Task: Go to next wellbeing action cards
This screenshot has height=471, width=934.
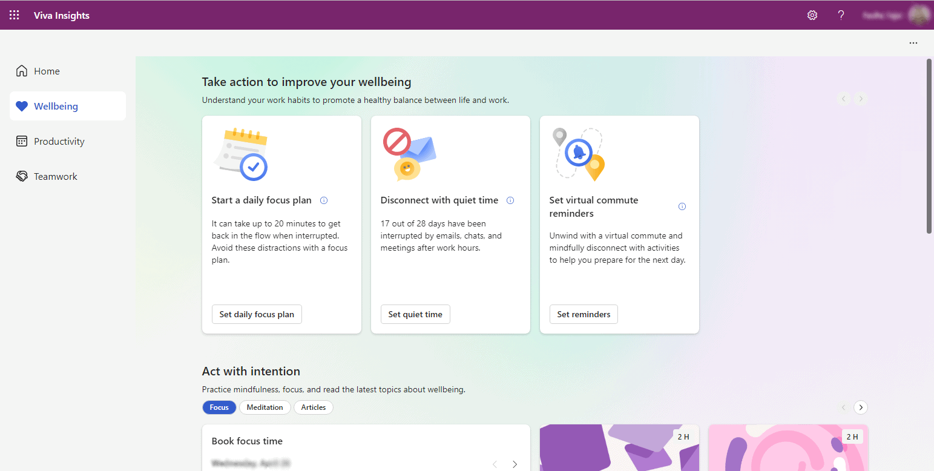Action: click(861, 98)
